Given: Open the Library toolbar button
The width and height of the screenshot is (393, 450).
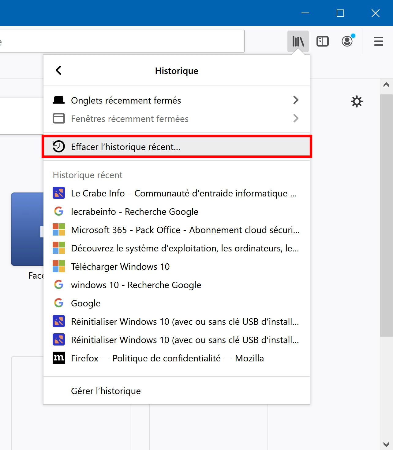Looking at the screenshot, I should [x=298, y=41].
